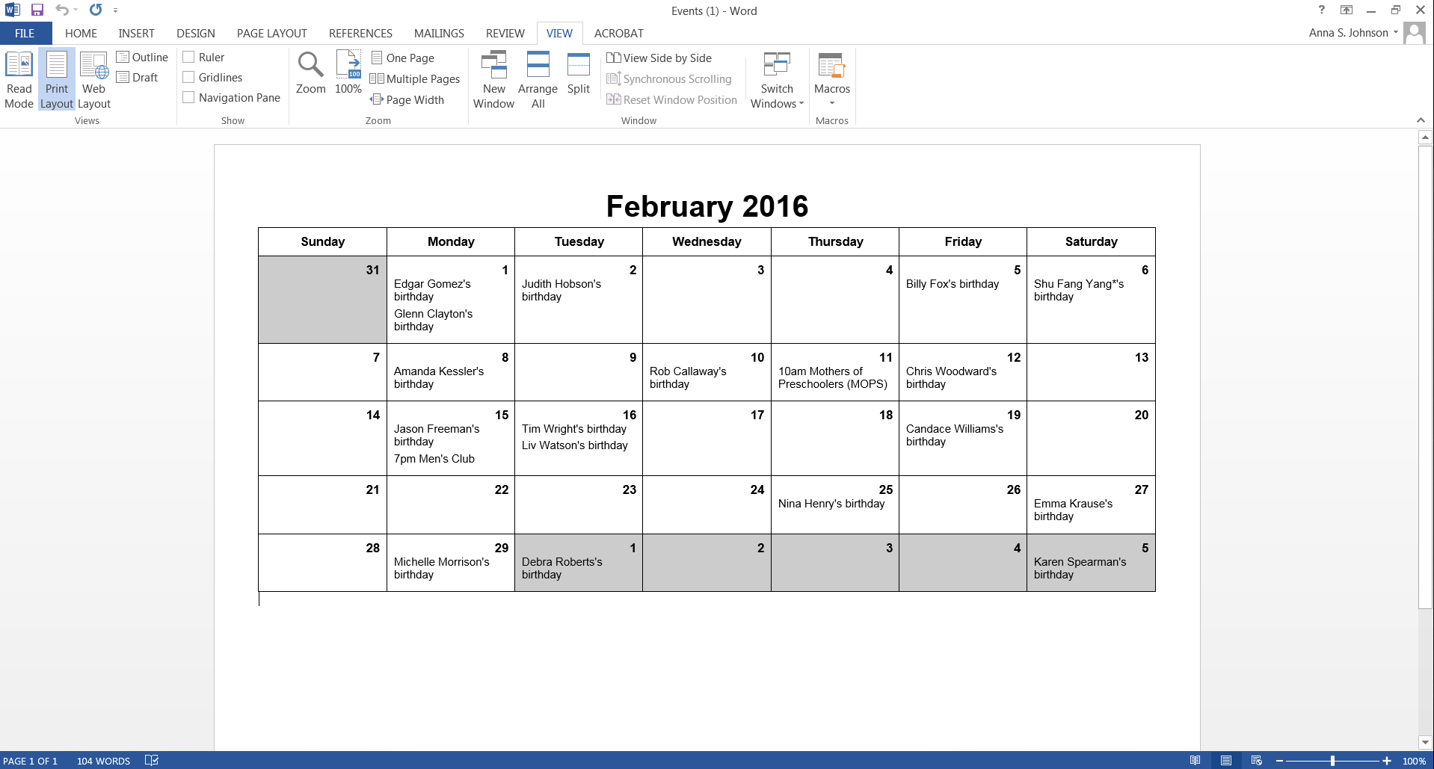Click vertical scrollbar down arrow
The height and width of the screenshot is (769, 1434).
pyautogui.click(x=1425, y=742)
